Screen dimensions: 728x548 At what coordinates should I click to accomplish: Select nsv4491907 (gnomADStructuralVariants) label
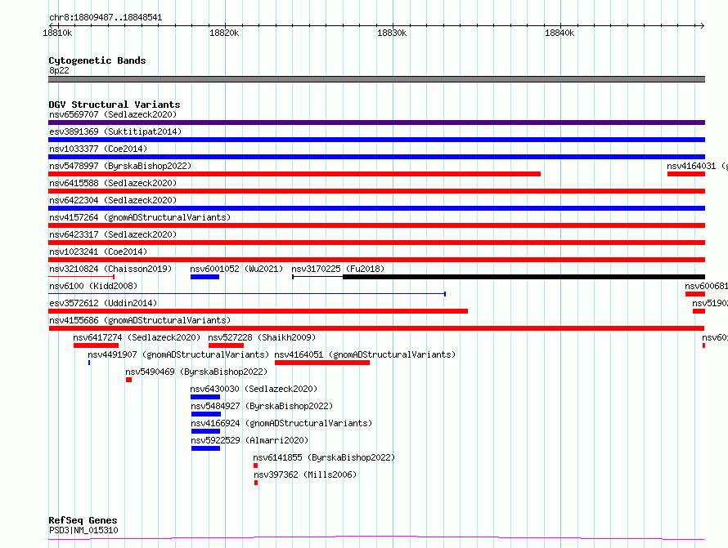(x=178, y=354)
